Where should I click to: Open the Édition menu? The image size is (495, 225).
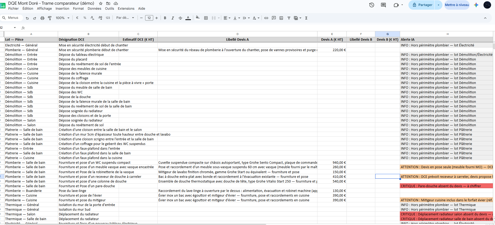pyautogui.click(x=28, y=9)
